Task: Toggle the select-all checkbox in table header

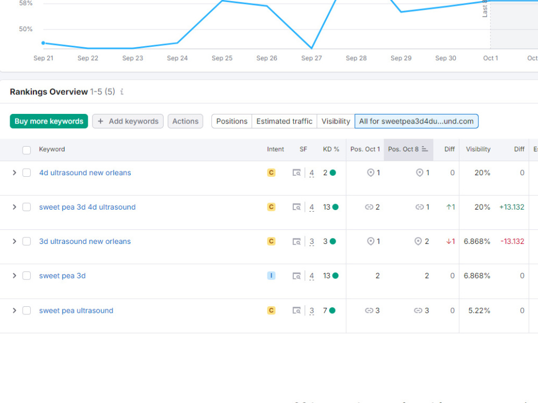Action: coord(26,150)
